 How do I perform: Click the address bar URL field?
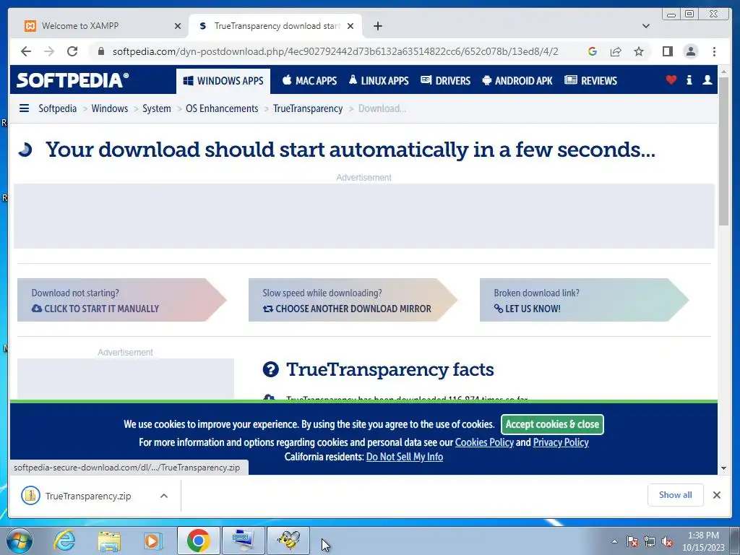pyautogui.click(x=335, y=51)
